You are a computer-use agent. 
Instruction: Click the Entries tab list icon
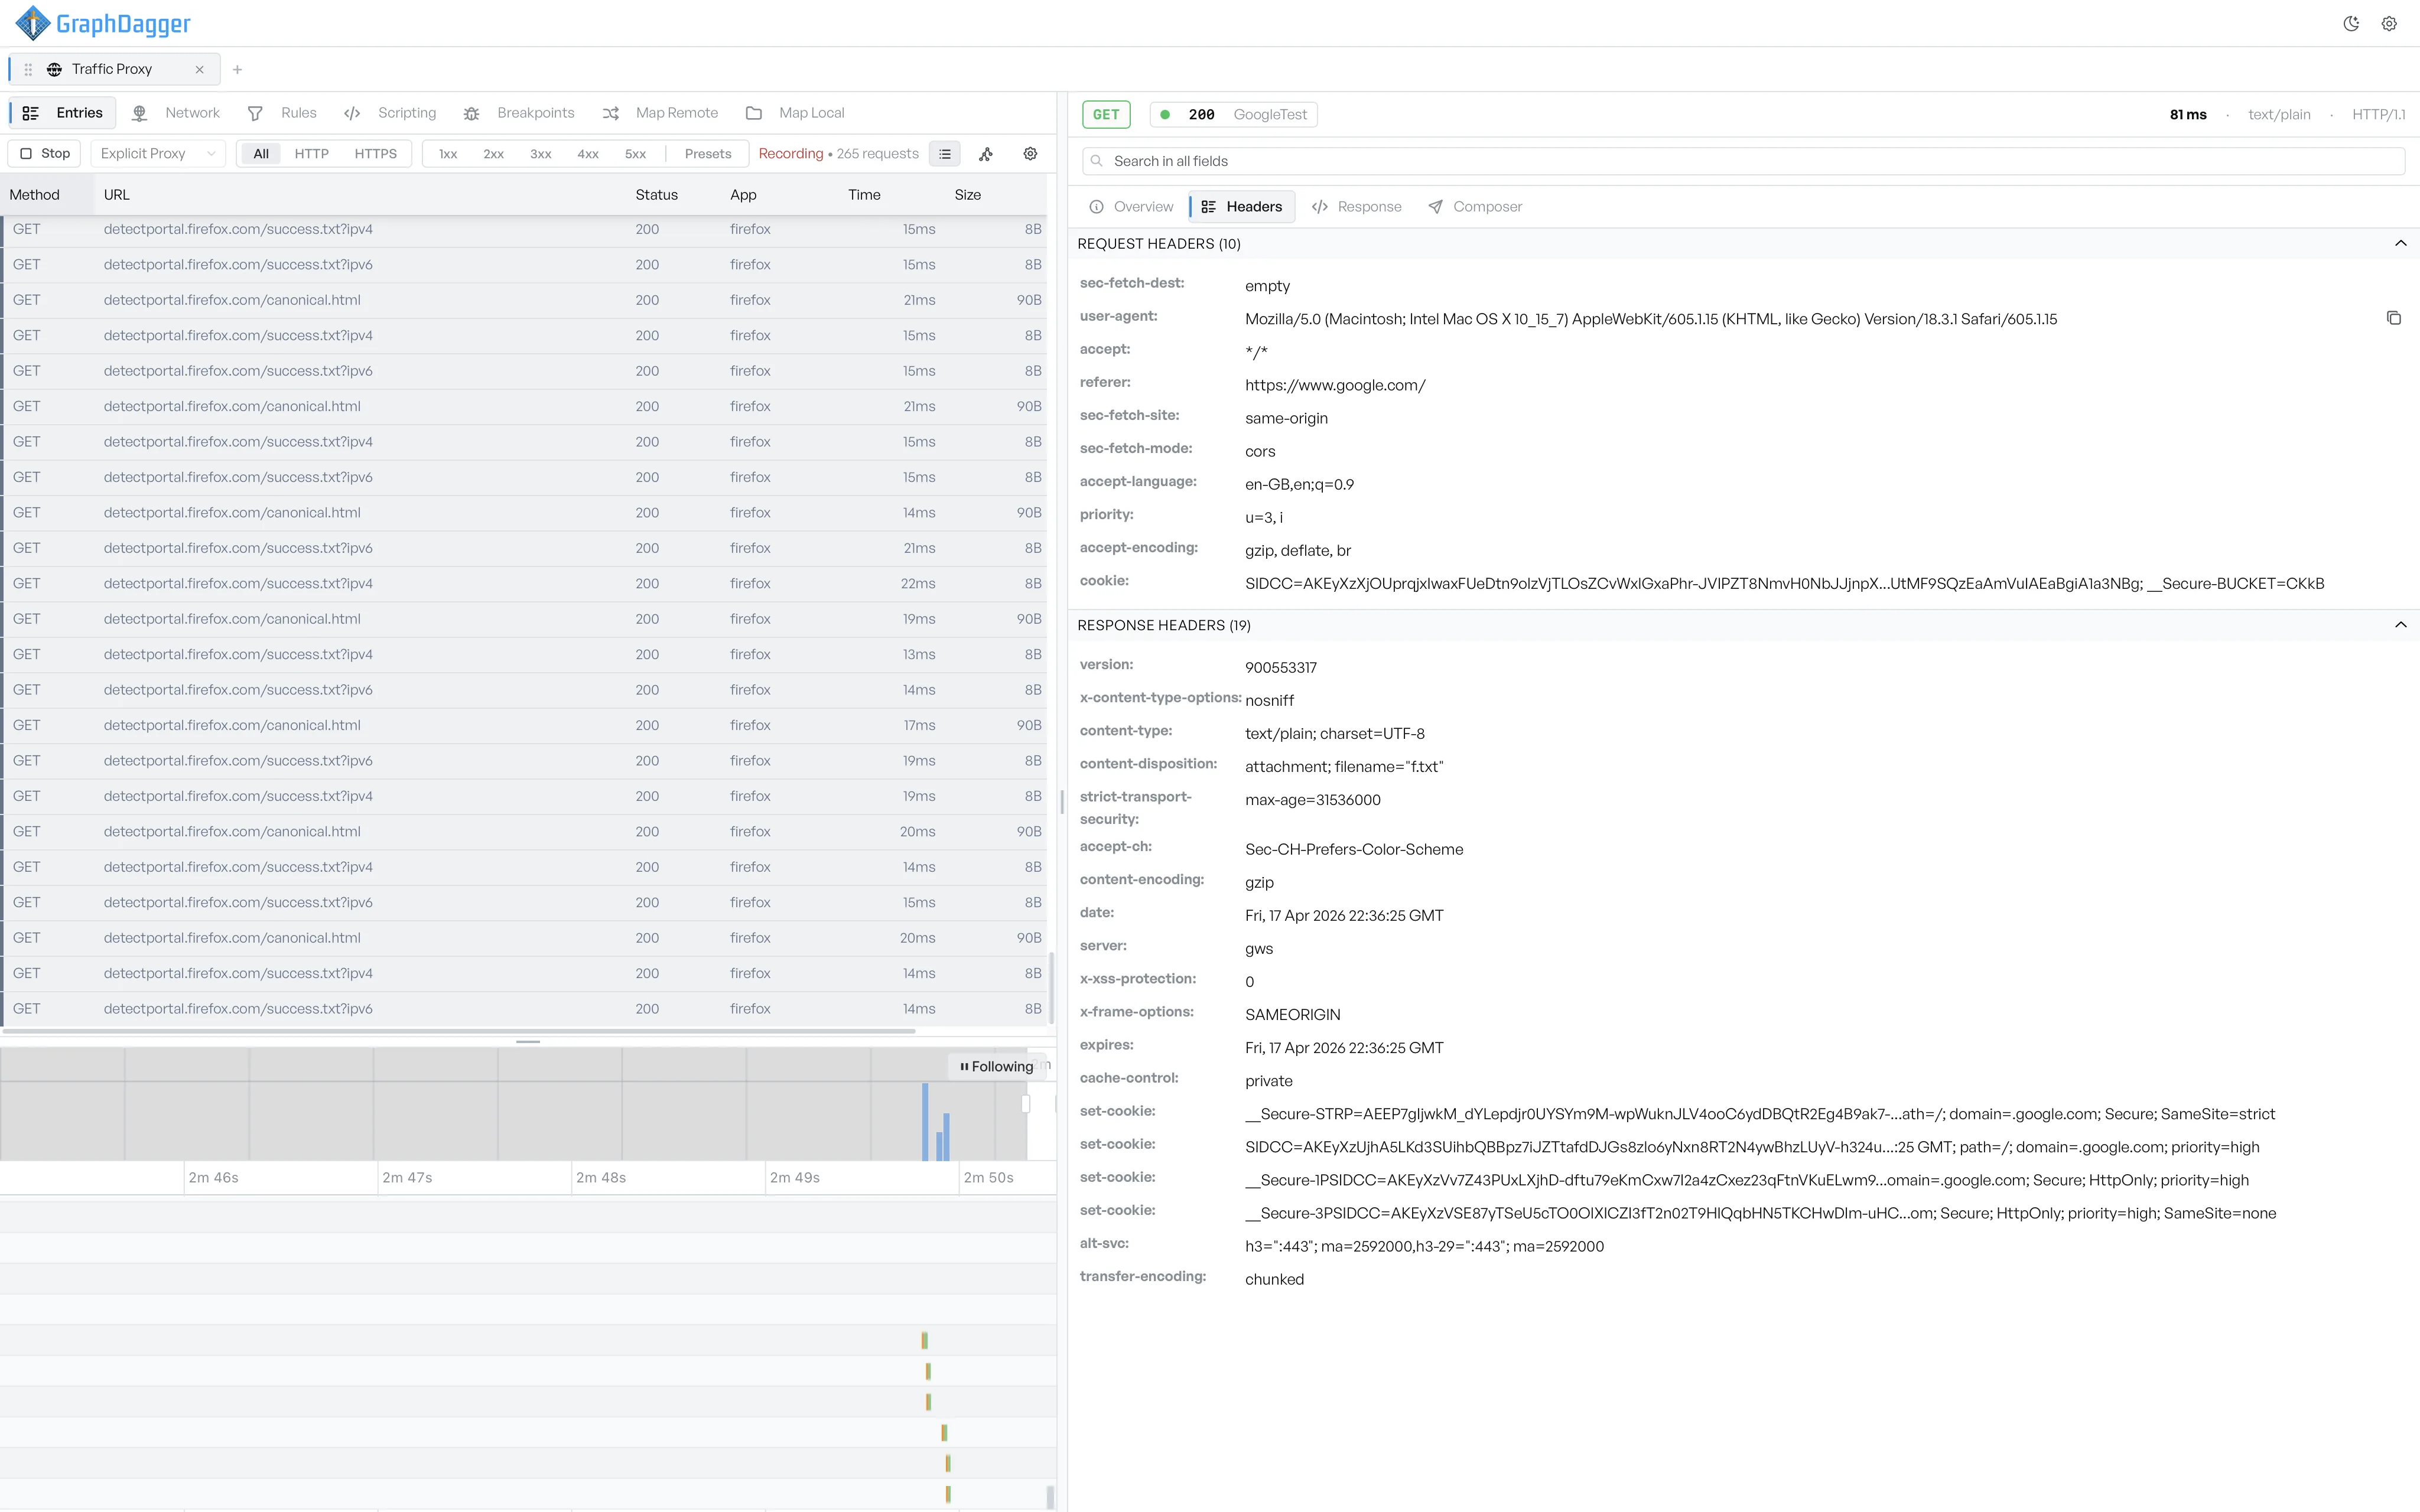pyautogui.click(x=31, y=113)
